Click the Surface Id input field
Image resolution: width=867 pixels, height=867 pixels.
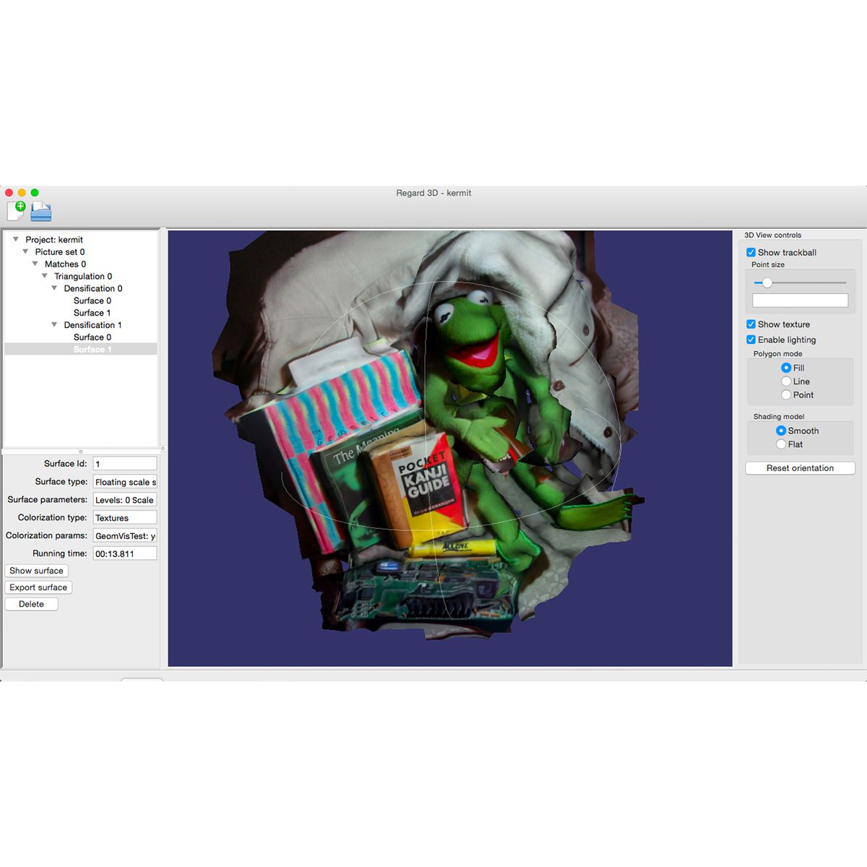[124, 463]
